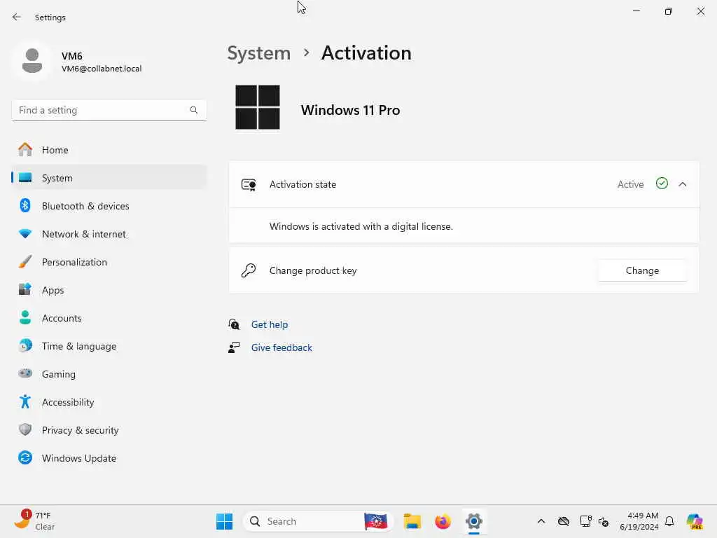Show hidden icons tray chevron

pos(541,521)
